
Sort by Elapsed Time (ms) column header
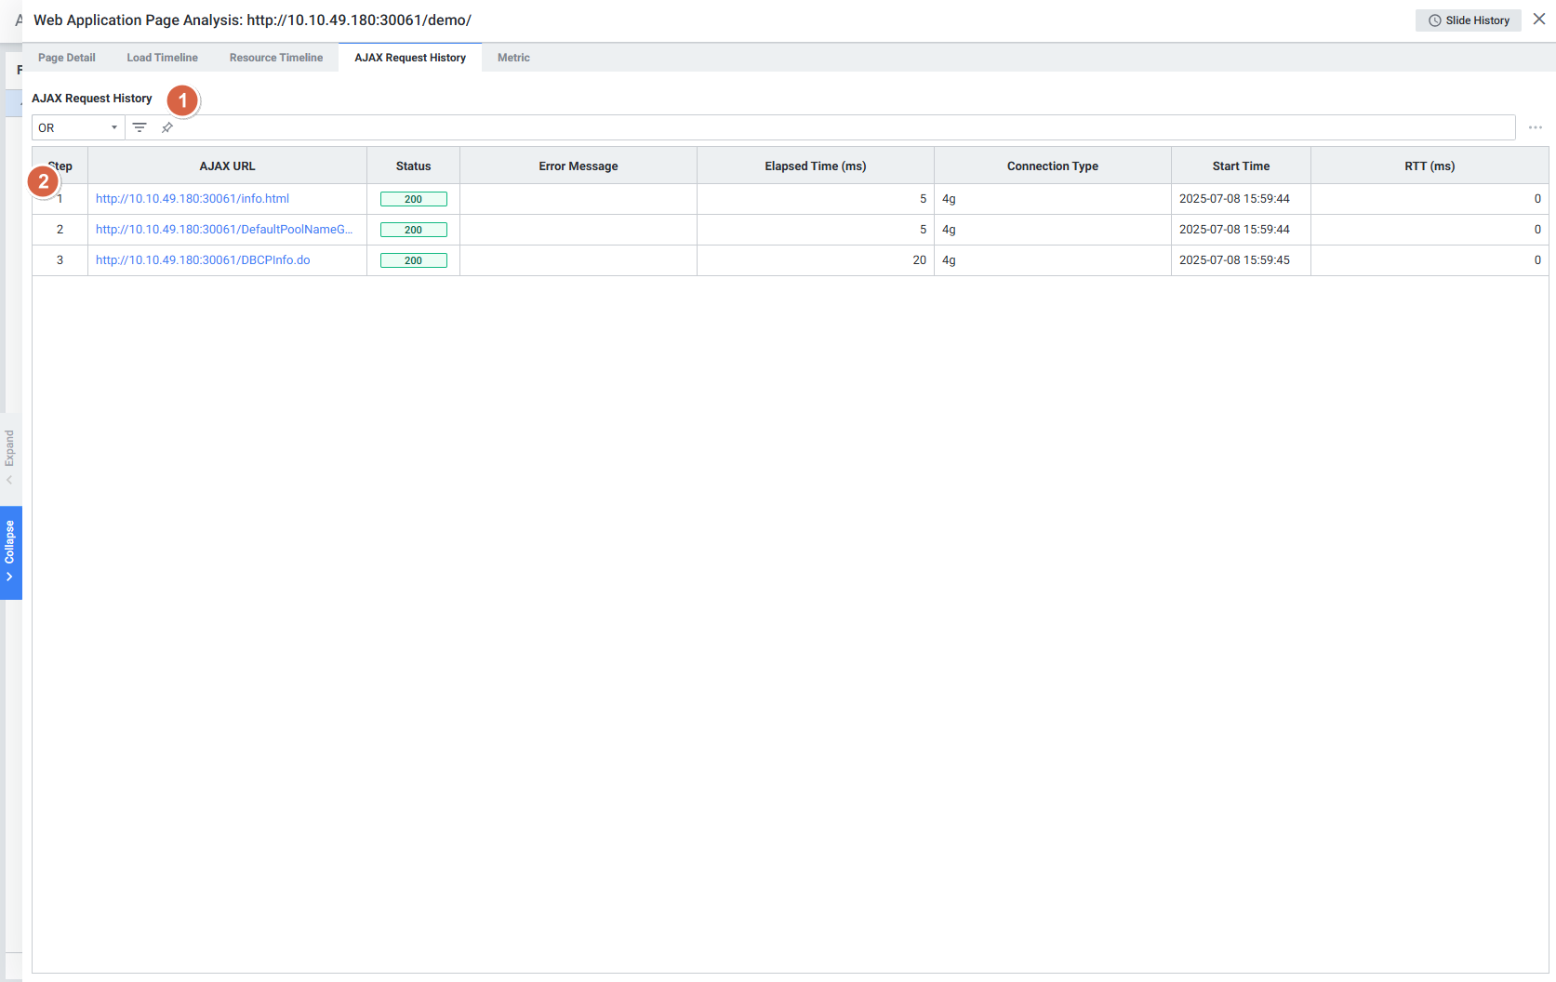coord(815,166)
